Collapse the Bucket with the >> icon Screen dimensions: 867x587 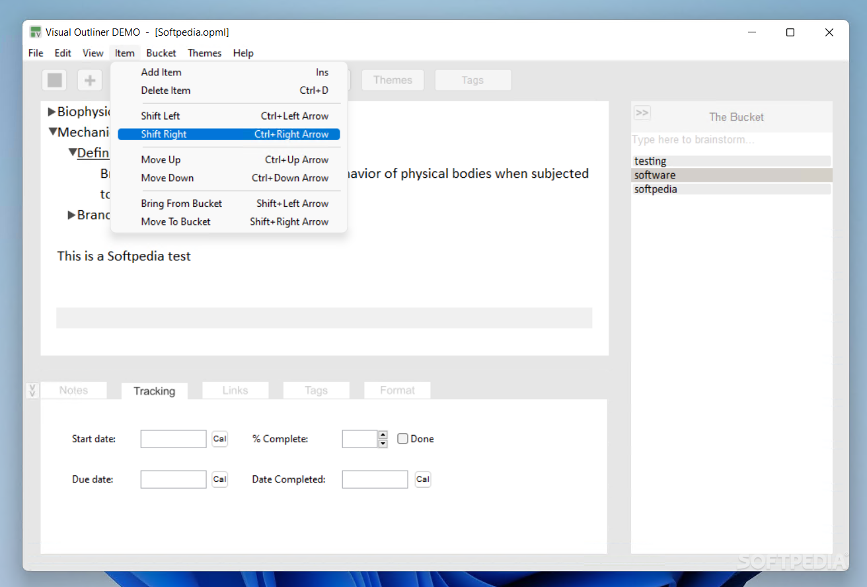point(642,112)
